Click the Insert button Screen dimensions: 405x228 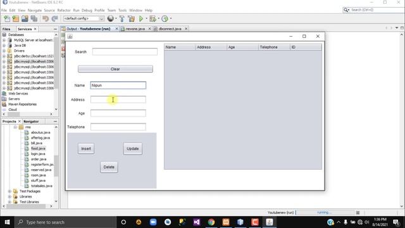86,149
